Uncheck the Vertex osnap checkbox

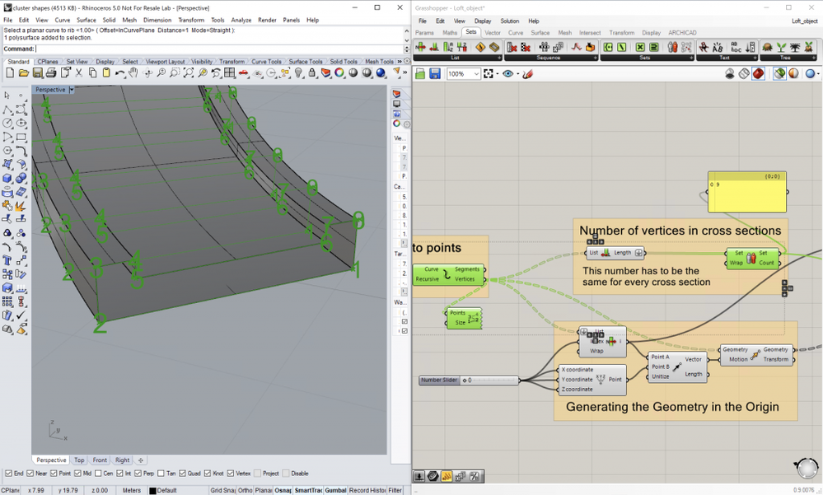click(230, 474)
